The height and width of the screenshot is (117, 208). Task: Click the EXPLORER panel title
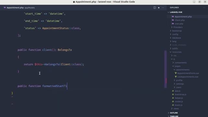coord(174,8)
